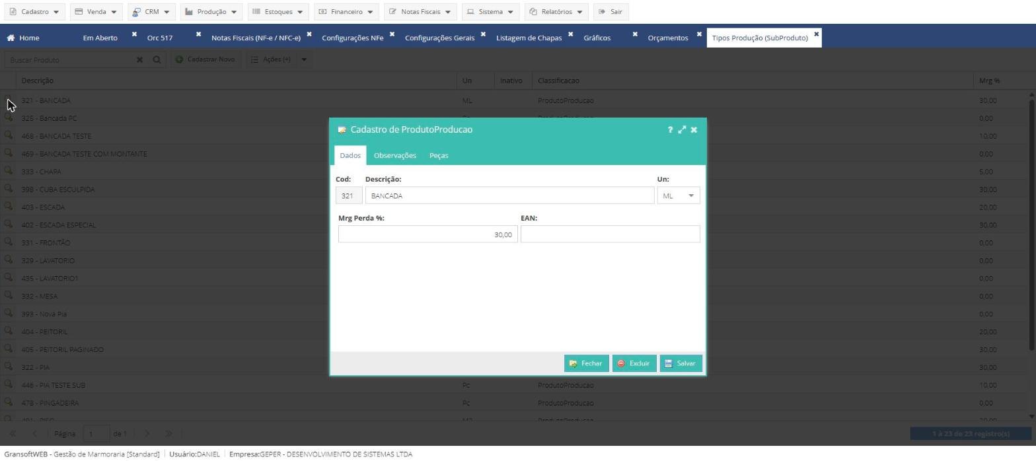Viewport: 1036px width, 461px height.
Task: Click the Sair button
Action: point(610,12)
